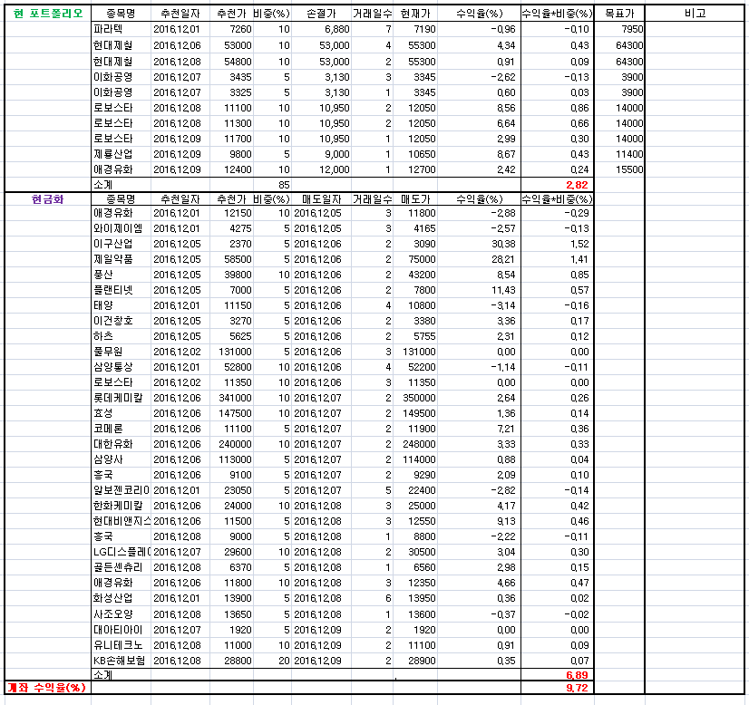Select the stock name cell '이구산업'
This screenshot has height=705, width=749.
pyautogui.click(x=112, y=244)
